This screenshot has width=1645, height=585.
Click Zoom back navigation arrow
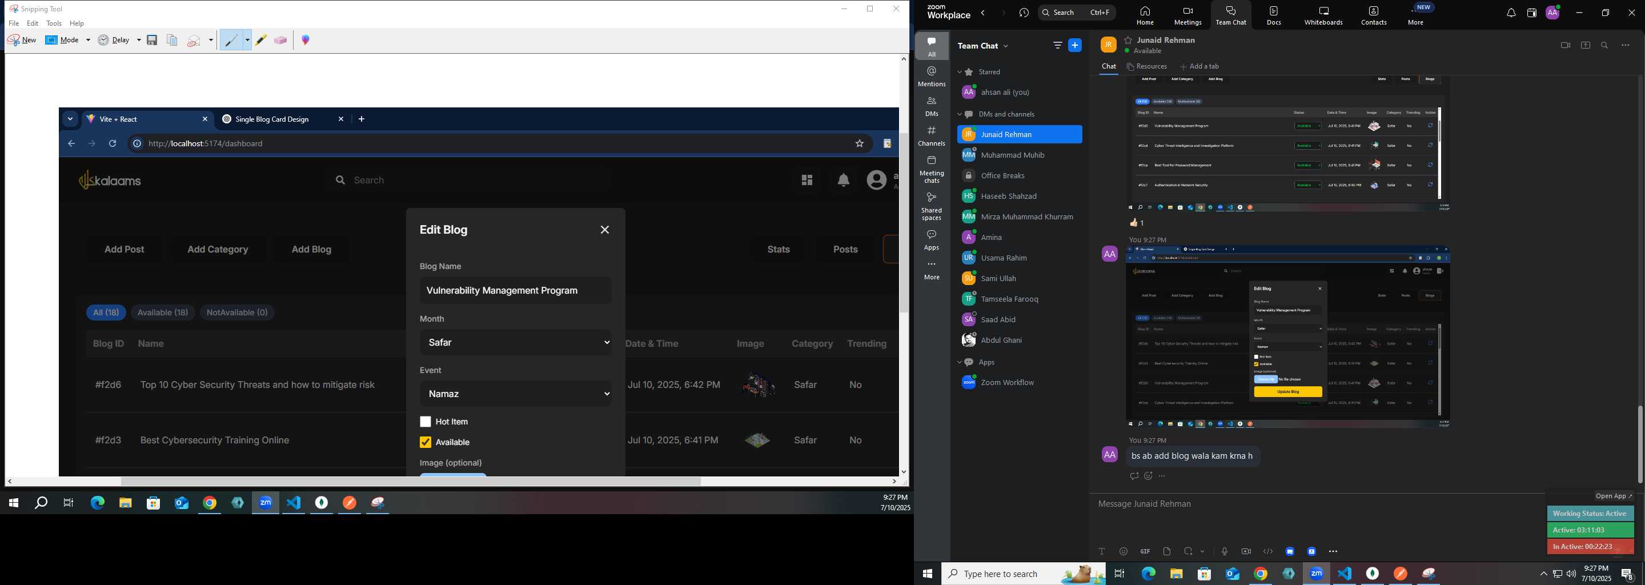(984, 13)
